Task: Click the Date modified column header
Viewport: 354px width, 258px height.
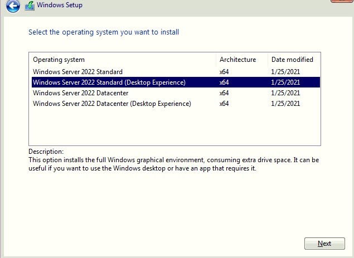Action: coord(292,60)
